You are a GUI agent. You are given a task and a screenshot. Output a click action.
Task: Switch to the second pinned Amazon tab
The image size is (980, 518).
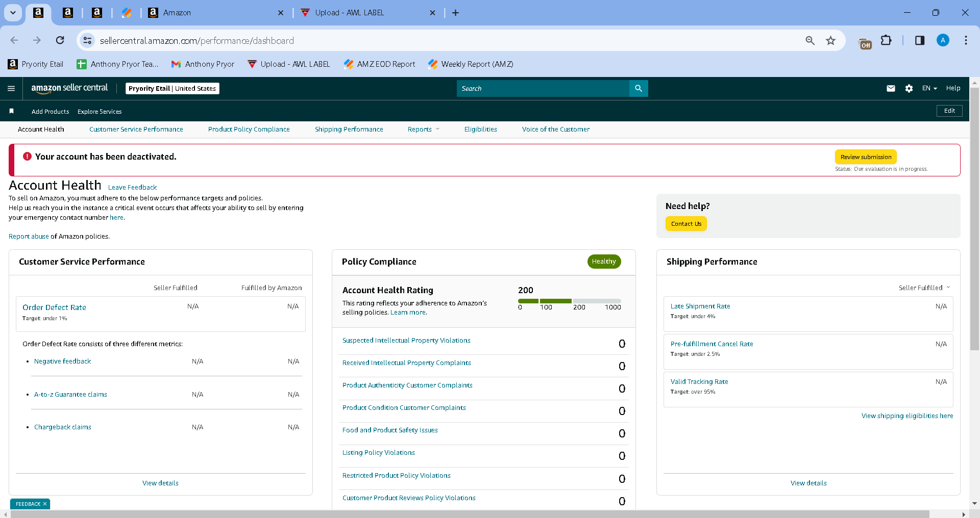click(67, 13)
